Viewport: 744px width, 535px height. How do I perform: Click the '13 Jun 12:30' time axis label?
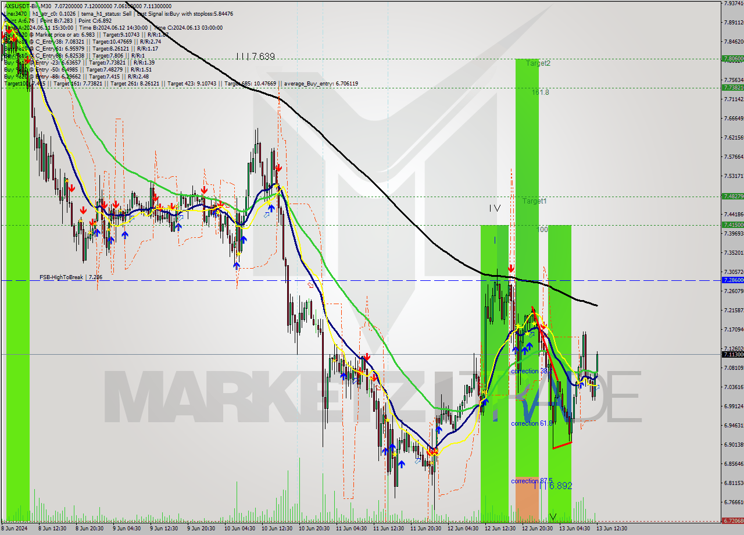[612, 529]
